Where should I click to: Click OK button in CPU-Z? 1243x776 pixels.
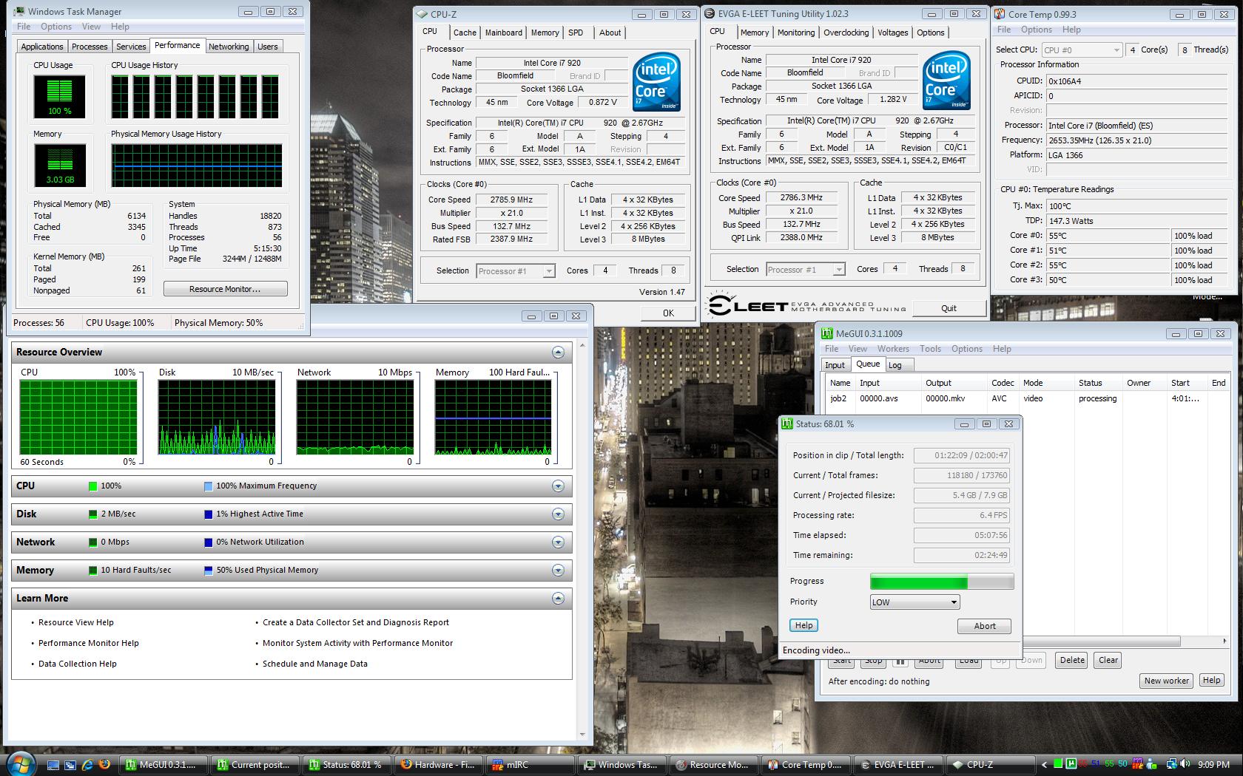click(x=668, y=313)
